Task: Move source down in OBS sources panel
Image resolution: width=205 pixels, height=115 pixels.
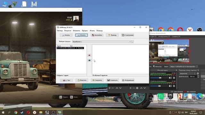Action: 144,88
